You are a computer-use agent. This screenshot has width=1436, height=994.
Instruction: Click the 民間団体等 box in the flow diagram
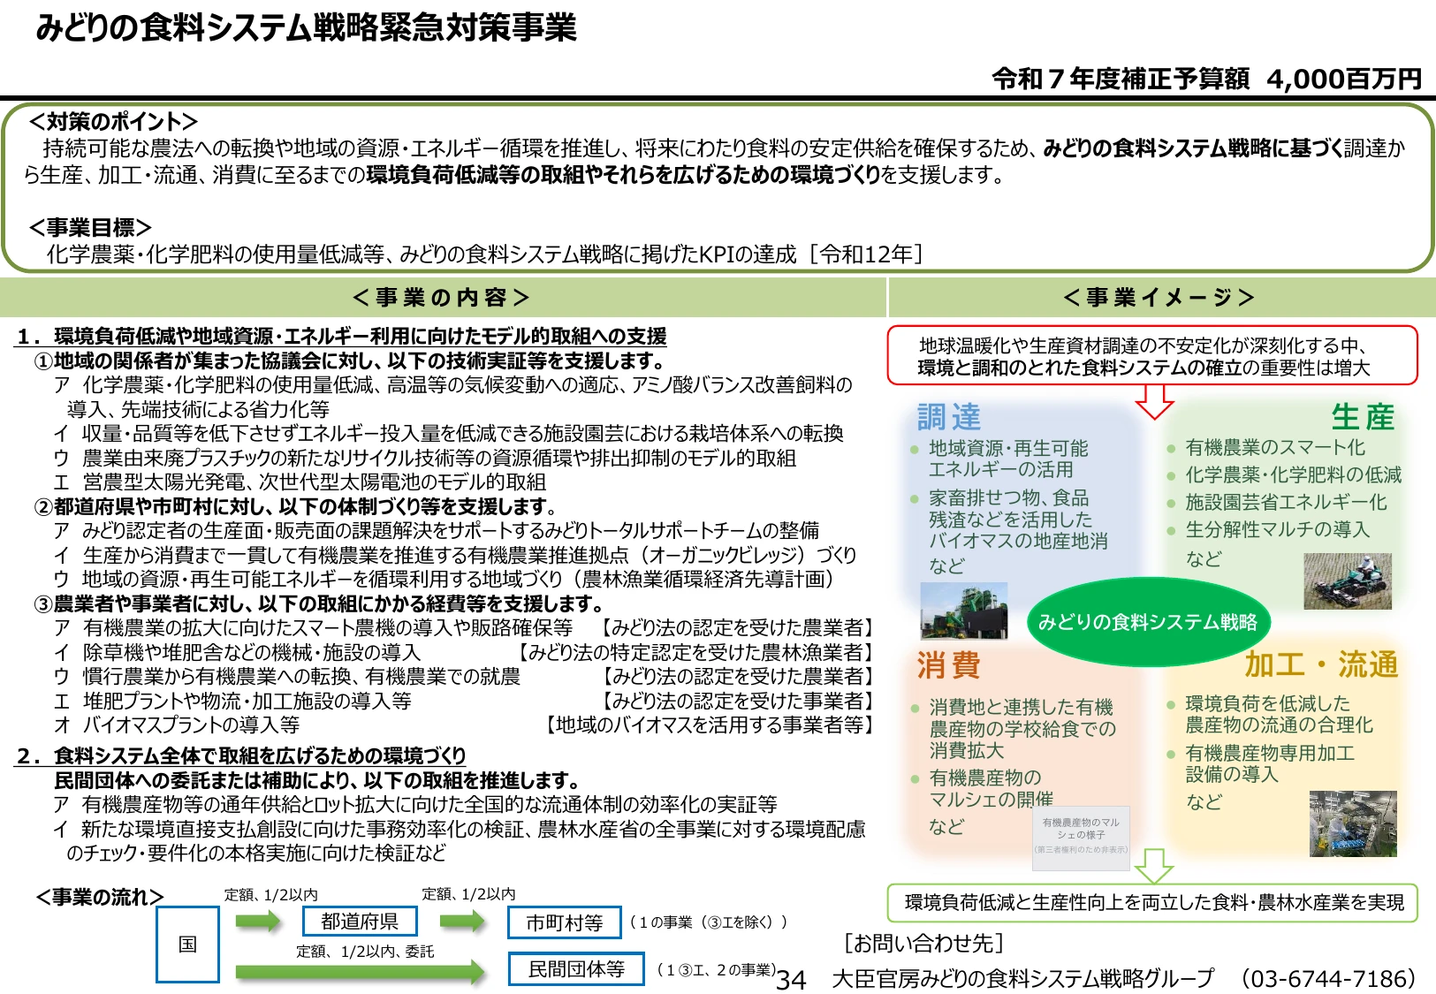tap(576, 969)
